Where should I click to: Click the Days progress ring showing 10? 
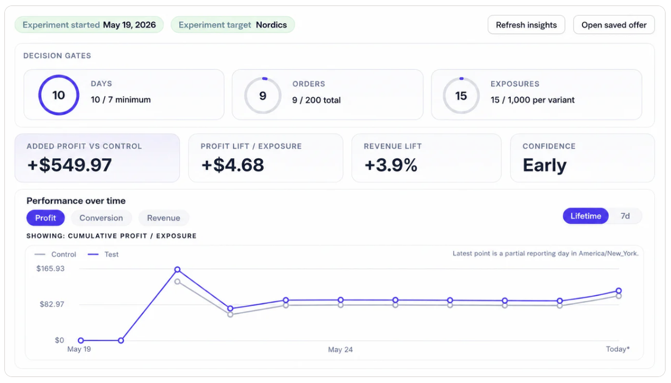click(x=58, y=95)
